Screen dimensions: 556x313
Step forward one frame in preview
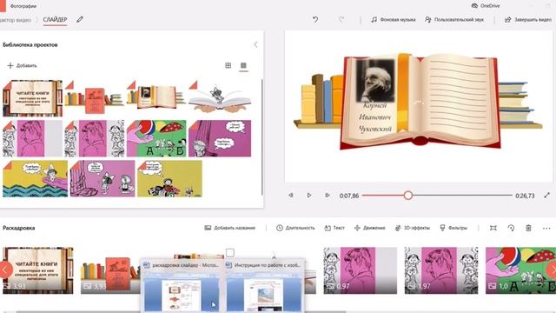pyautogui.click(x=328, y=195)
